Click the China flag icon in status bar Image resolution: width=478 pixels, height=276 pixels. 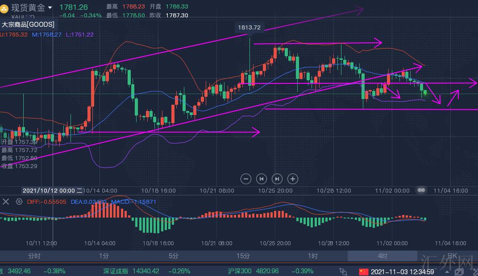click(x=363, y=271)
